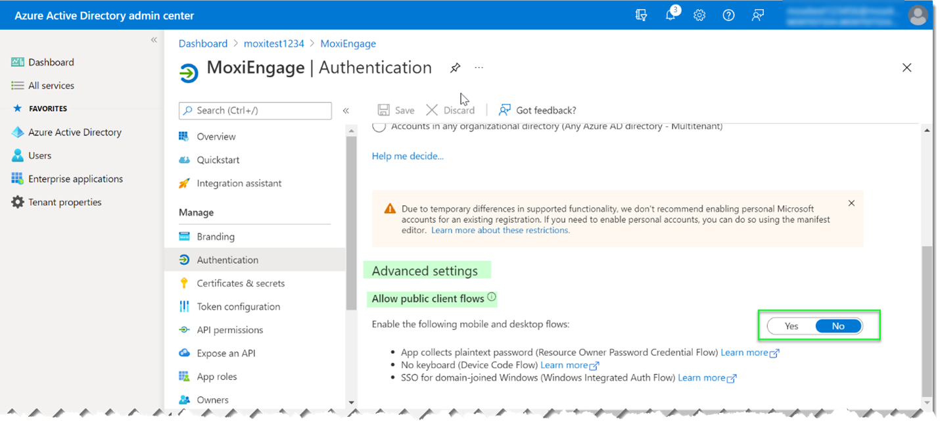Set Allow public client flows to Yes
This screenshot has width=940, height=428.
pos(791,326)
